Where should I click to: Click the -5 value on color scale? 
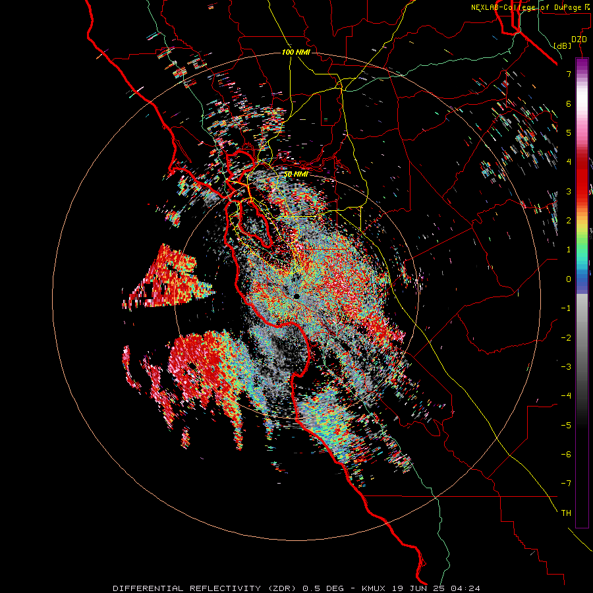566,425
